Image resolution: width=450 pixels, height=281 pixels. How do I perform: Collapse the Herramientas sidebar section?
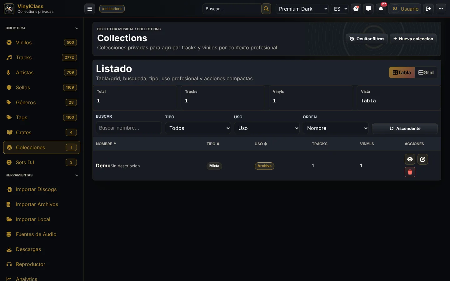42,175
